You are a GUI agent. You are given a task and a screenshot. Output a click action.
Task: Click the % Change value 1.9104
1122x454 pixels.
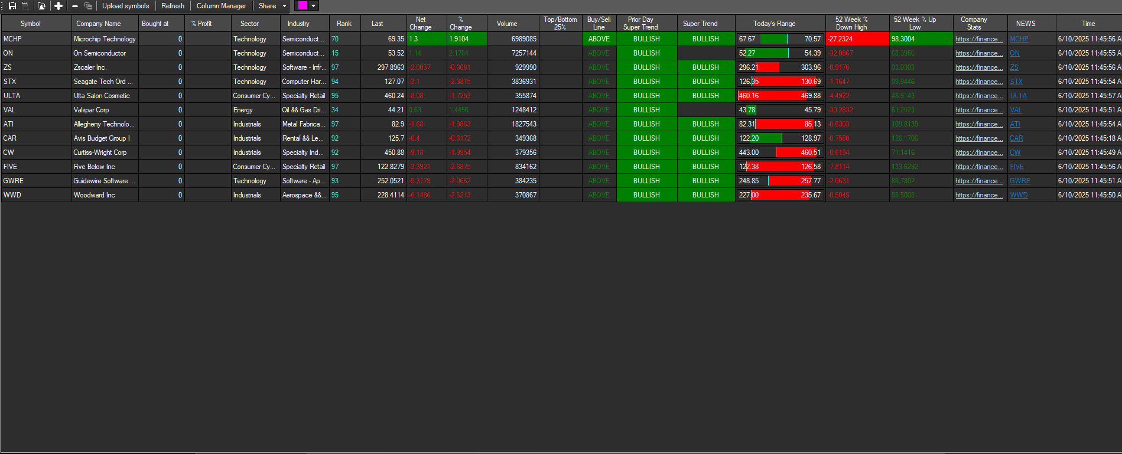point(467,39)
